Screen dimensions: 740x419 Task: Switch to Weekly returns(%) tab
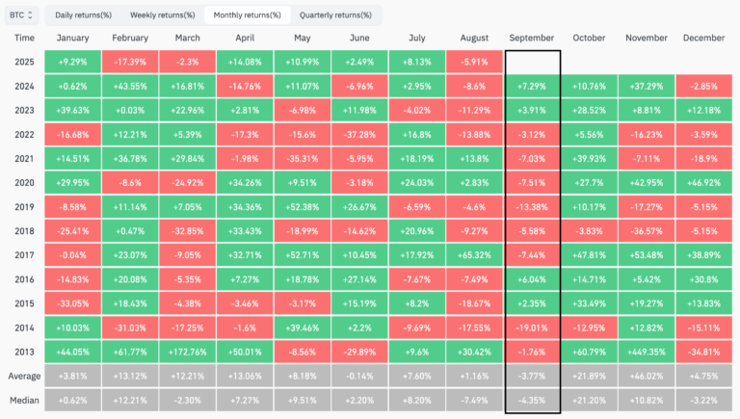click(163, 15)
